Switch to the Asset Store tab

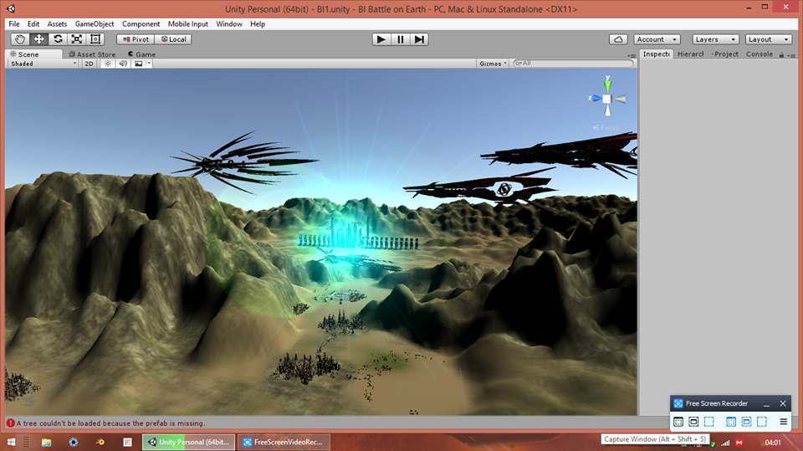coord(92,54)
